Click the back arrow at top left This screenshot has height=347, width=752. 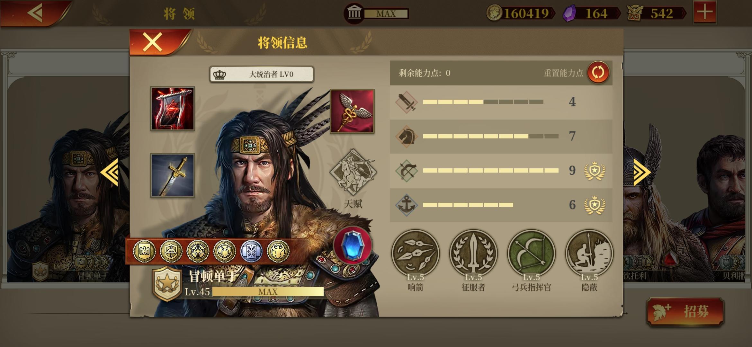point(35,13)
